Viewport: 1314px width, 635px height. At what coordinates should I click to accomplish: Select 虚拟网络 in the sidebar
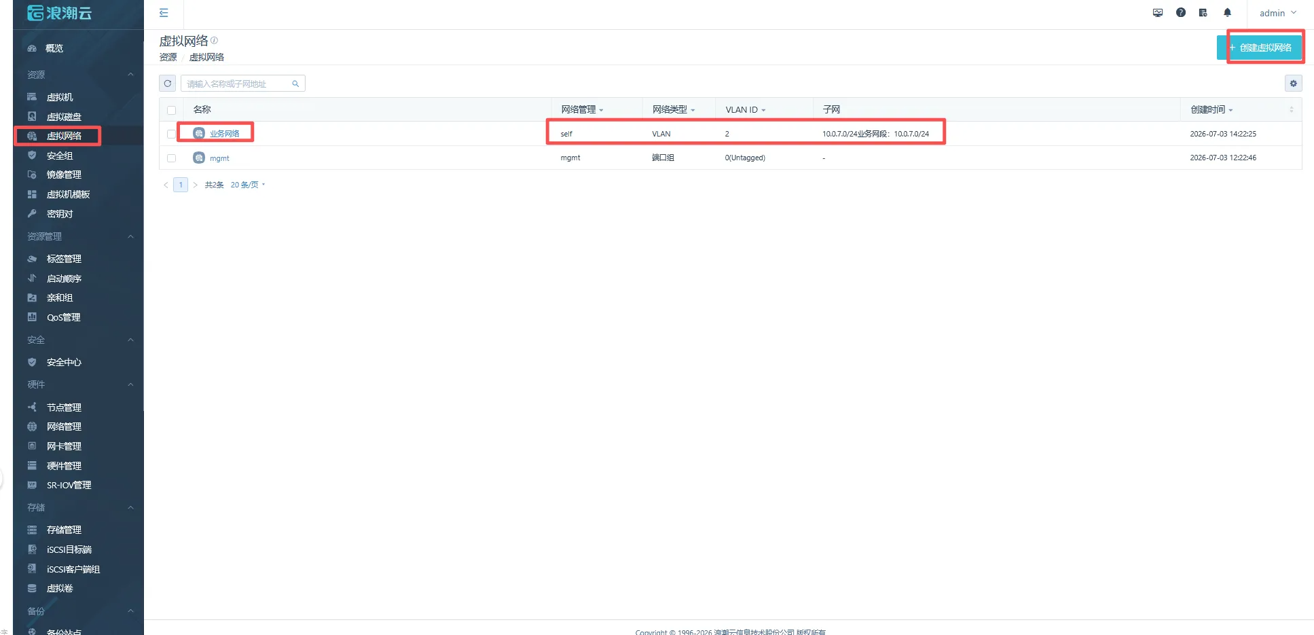(x=64, y=136)
